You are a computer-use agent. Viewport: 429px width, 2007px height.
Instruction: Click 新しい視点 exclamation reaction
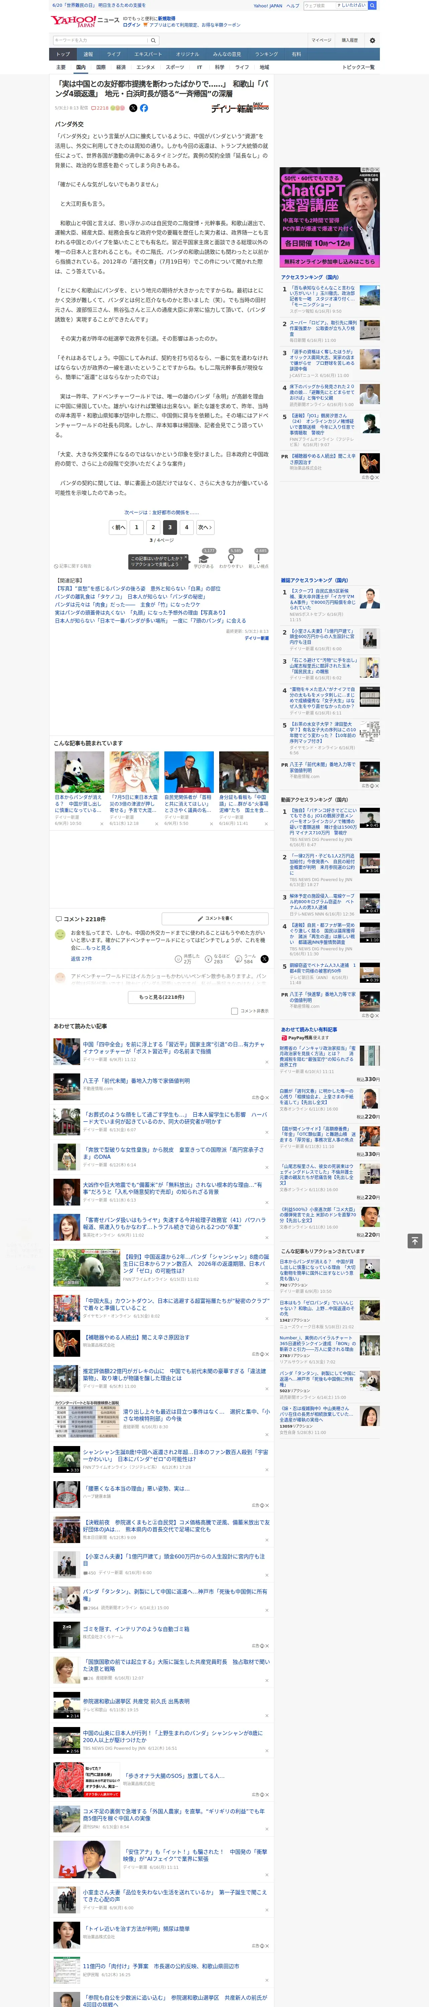[259, 560]
